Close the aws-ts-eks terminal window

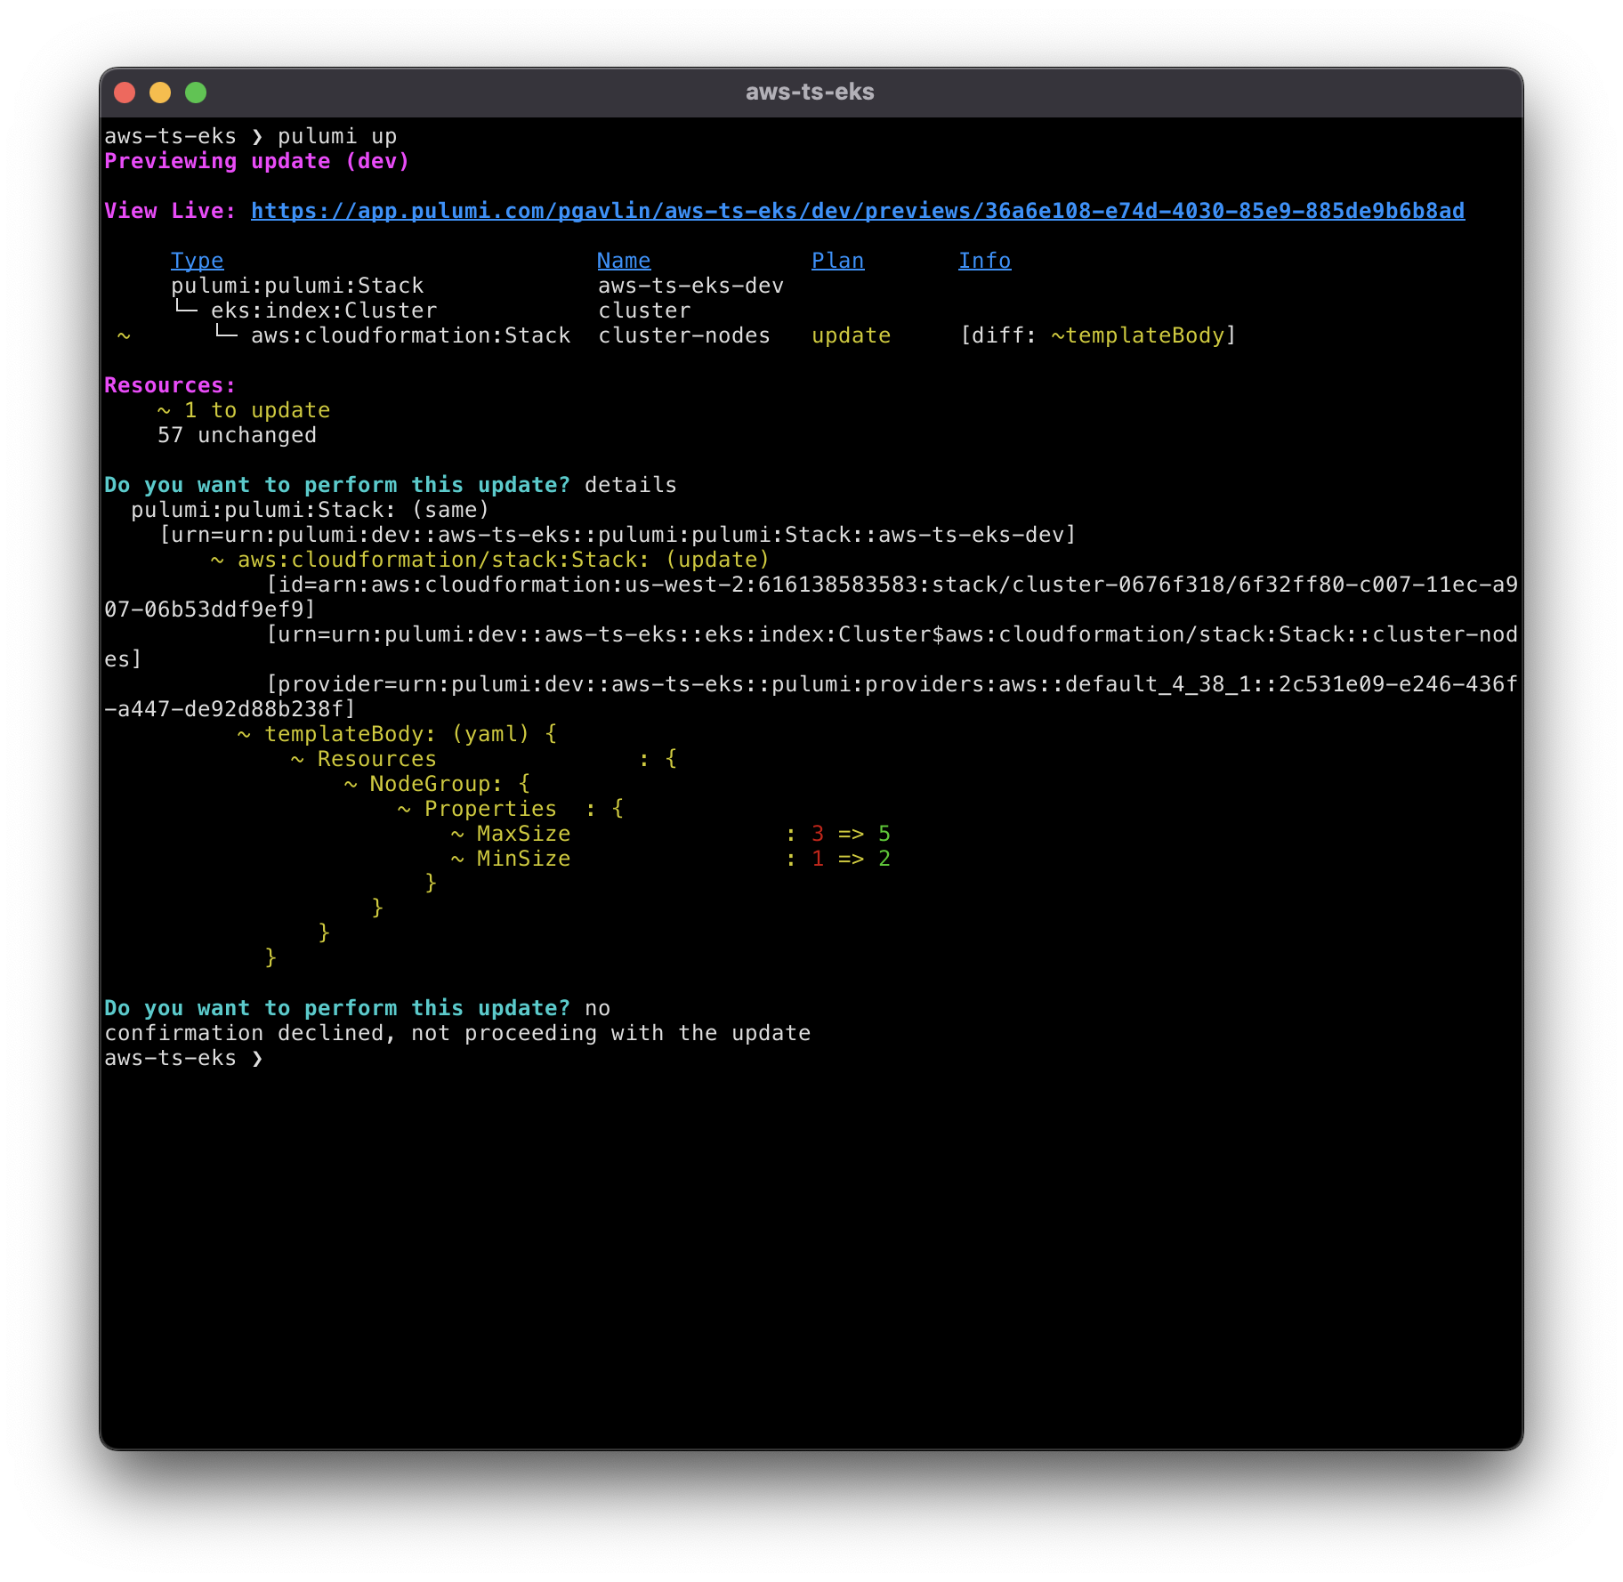tap(125, 93)
